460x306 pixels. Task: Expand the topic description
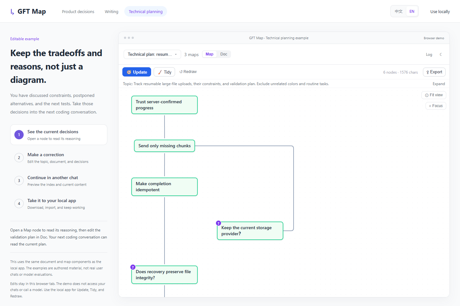point(439,84)
